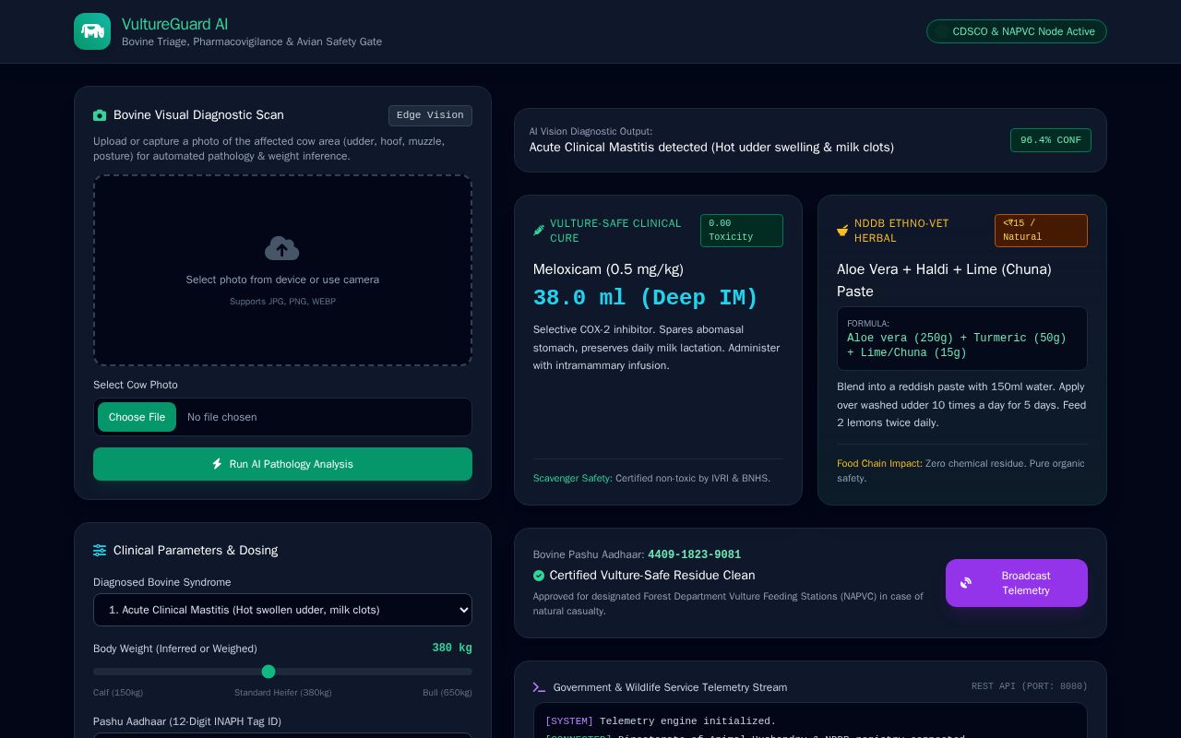Click the mortar icon beside NDDB Ethno-Vet Herbal
1181x738 pixels.
coord(842,231)
